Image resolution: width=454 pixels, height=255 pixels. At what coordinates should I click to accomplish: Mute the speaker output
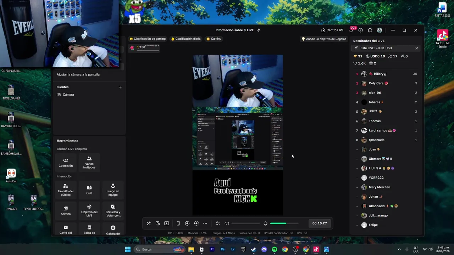click(x=227, y=223)
